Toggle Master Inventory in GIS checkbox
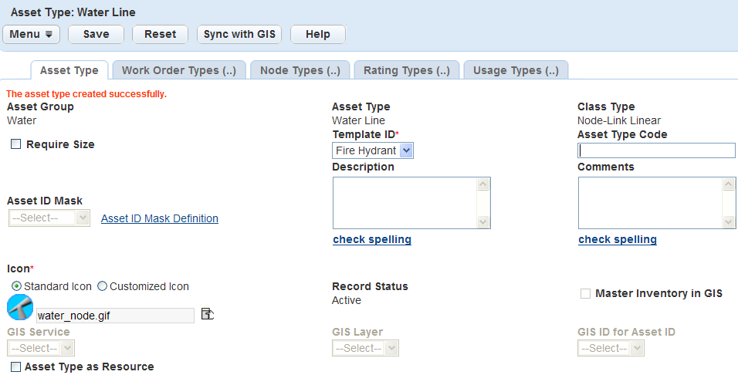This screenshot has width=738, height=375. 586,293
